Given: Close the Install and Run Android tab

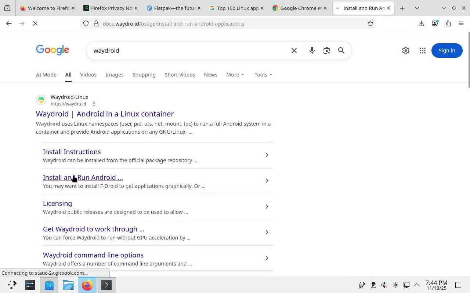Looking at the screenshot, I should [x=388, y=8].
